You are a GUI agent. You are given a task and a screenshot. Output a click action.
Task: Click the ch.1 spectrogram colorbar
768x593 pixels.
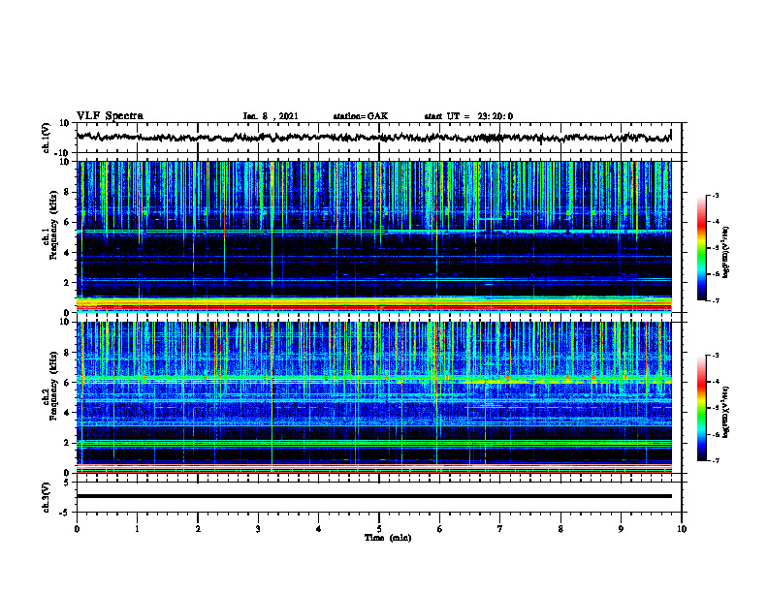pos(701,248)
